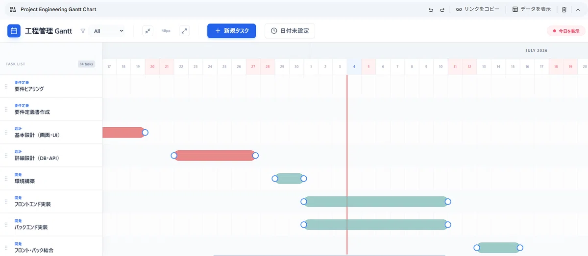Click the drag handle of 要件ヒアリング
Viewport: 588px width, 256px height.
(6, 86)
